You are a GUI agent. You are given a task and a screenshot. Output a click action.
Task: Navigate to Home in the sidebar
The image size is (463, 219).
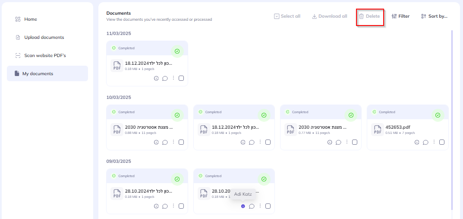tap(31, 19)
